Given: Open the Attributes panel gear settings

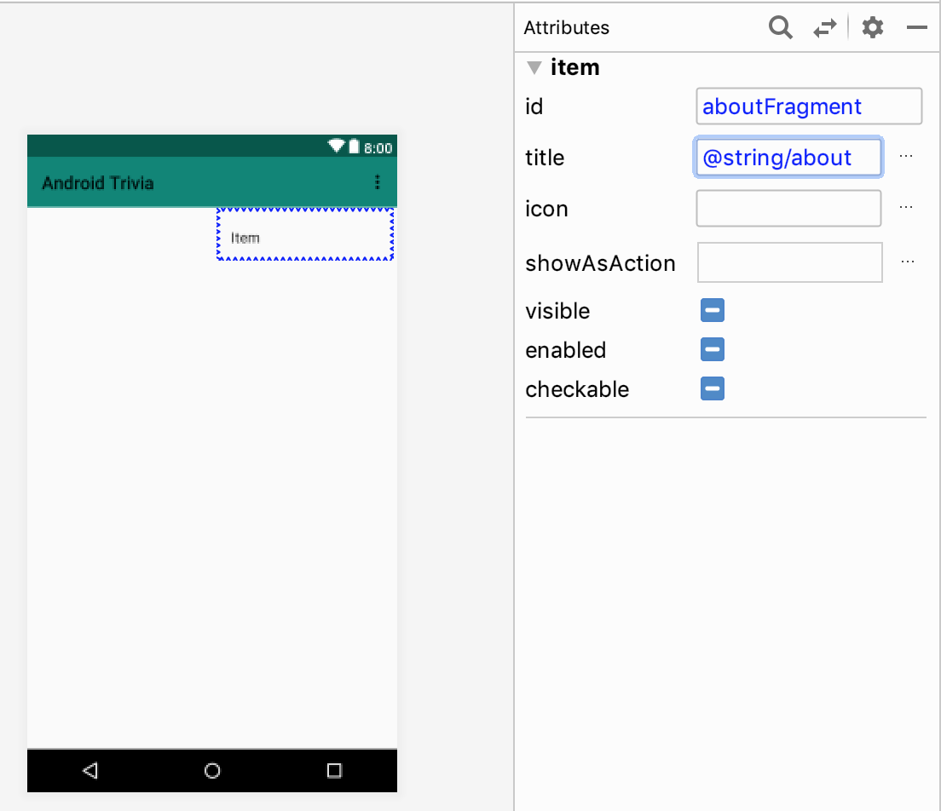Looking at the screenshot, I should 872,28.
